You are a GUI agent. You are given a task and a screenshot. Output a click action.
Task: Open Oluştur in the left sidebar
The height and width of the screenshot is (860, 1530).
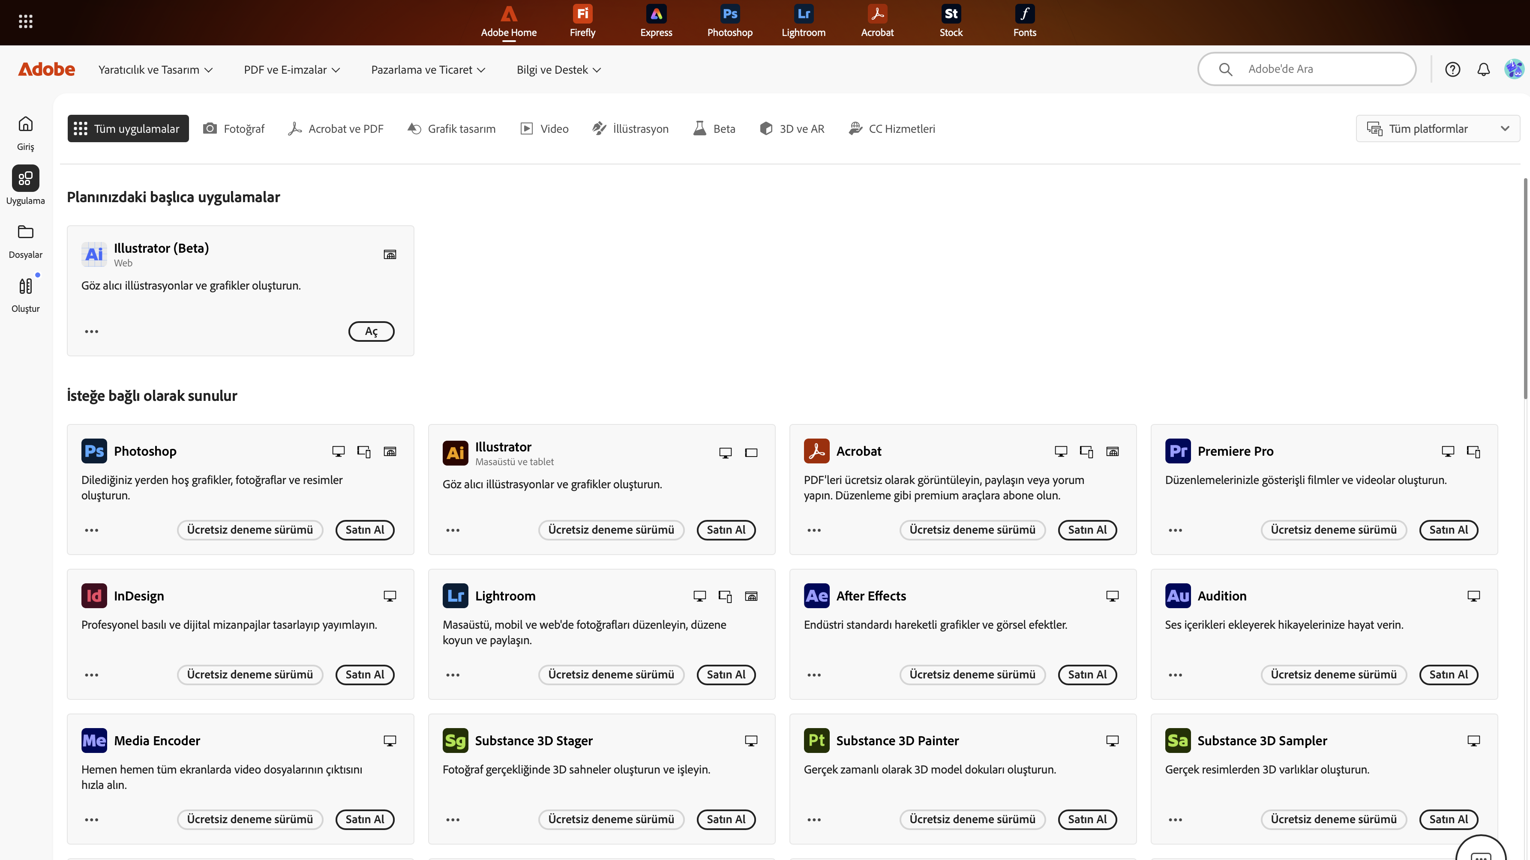pos(26,296)
